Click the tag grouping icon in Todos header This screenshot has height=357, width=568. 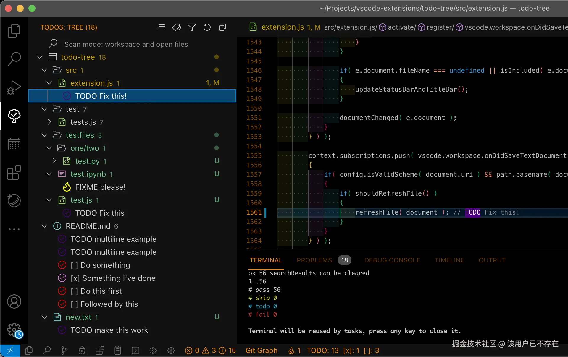[x=176, y=27]
